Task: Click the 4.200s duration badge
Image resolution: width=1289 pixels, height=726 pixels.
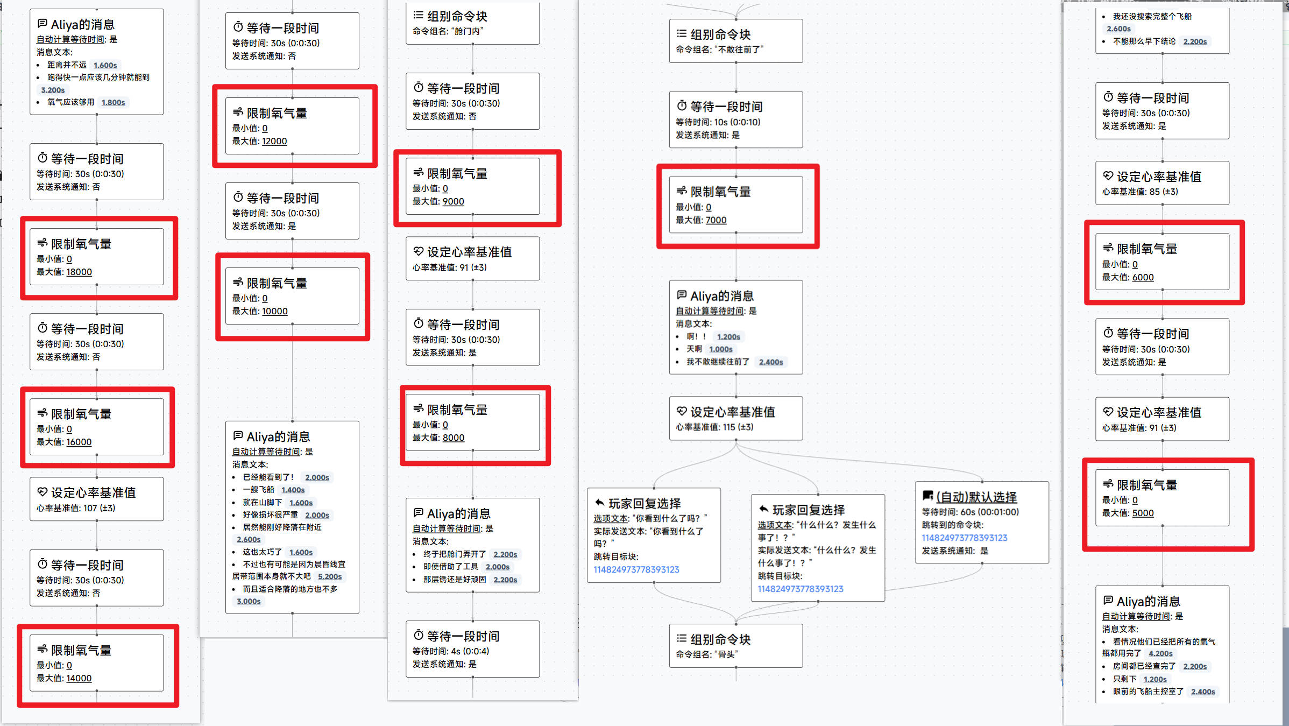Action: (x=1160, y=653)
